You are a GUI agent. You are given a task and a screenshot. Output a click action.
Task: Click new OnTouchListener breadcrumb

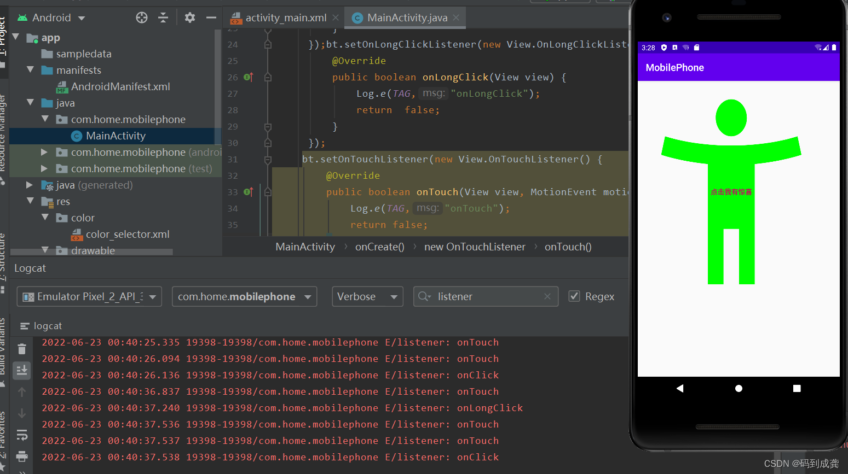(x=475, y=247)
